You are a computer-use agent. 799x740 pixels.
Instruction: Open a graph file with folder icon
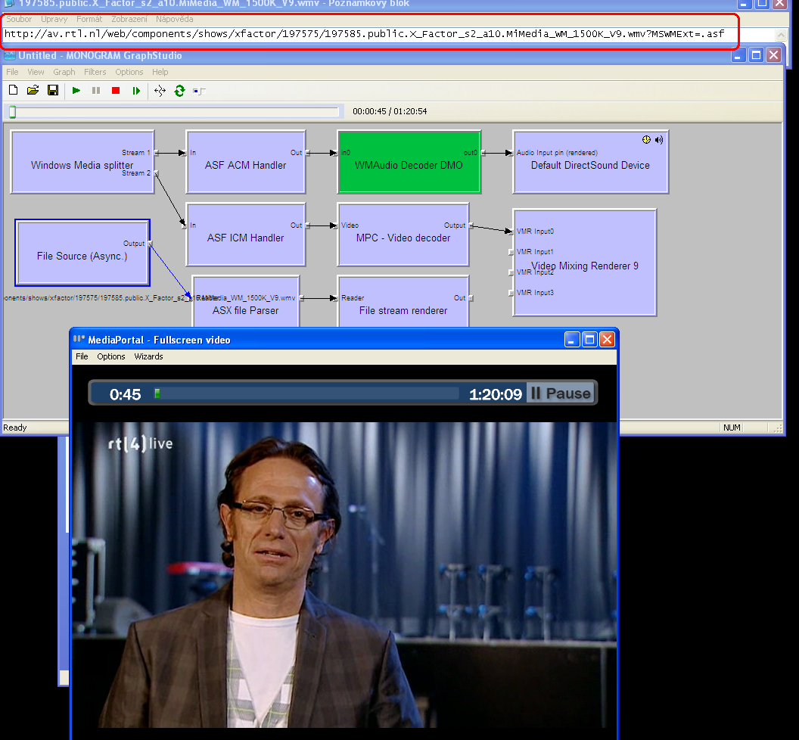click(33, 91)
